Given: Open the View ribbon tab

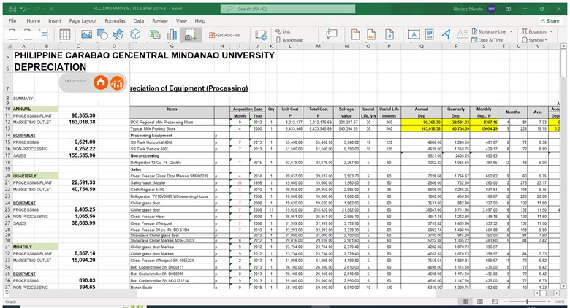Looking at the screenshot, I should coord(181,20).
